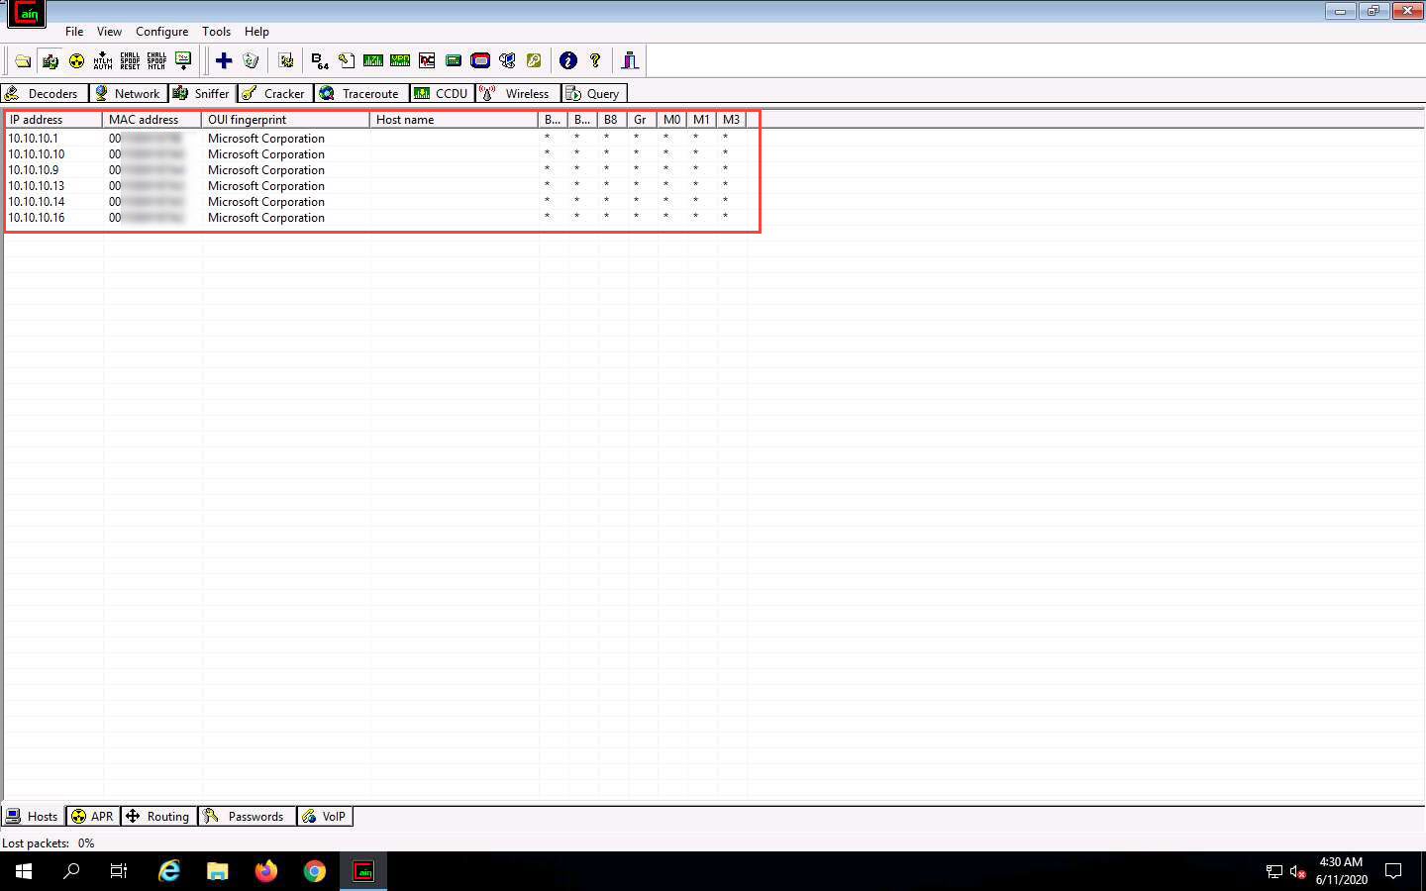1426x891 pixels.
Task: Select the host row 10.10.10.10
Action: 376,154
